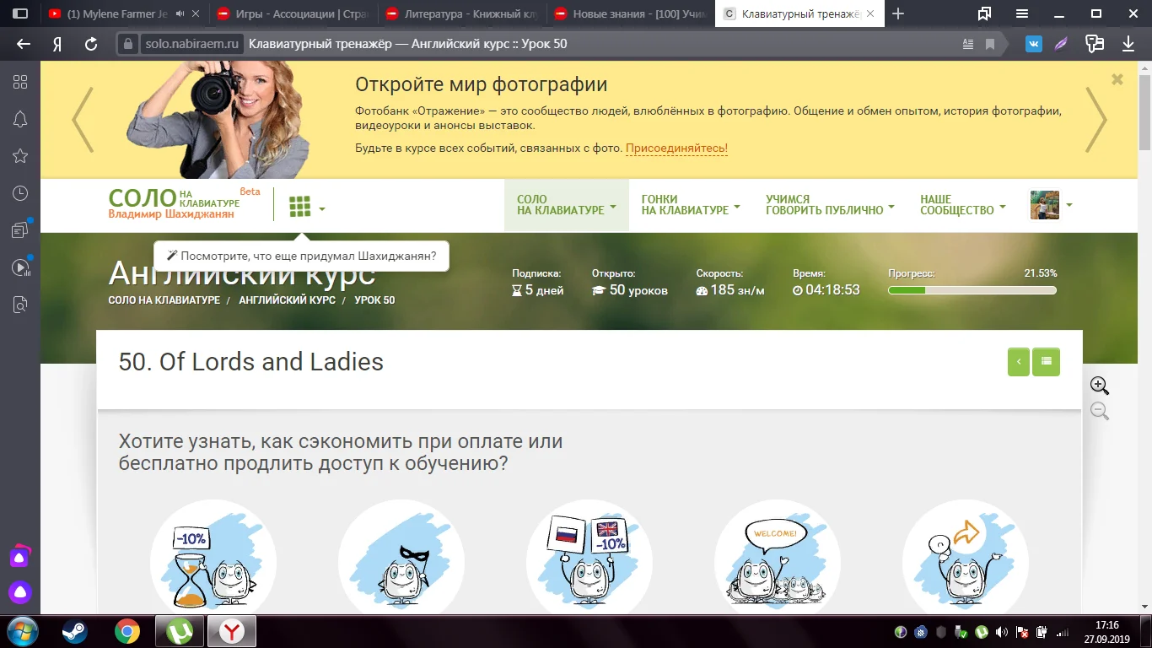Turn on reader mode for the page
This screenshot has height=648, width=1152.
tap(968, 44)
